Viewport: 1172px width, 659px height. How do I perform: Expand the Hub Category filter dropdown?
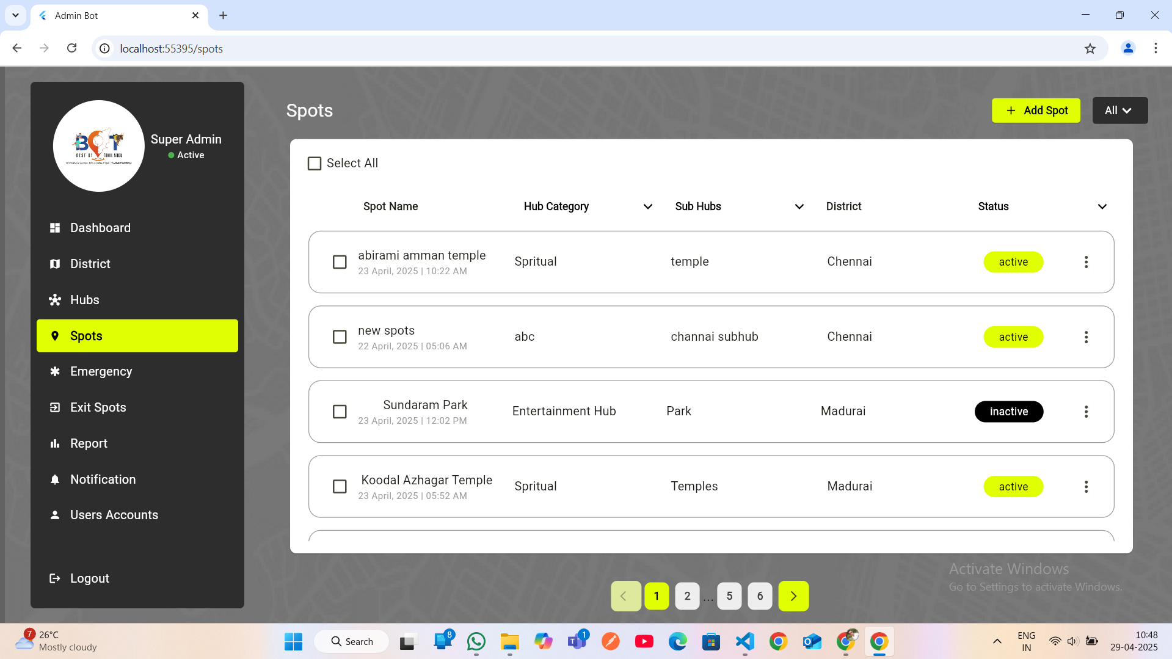(648, 207)
